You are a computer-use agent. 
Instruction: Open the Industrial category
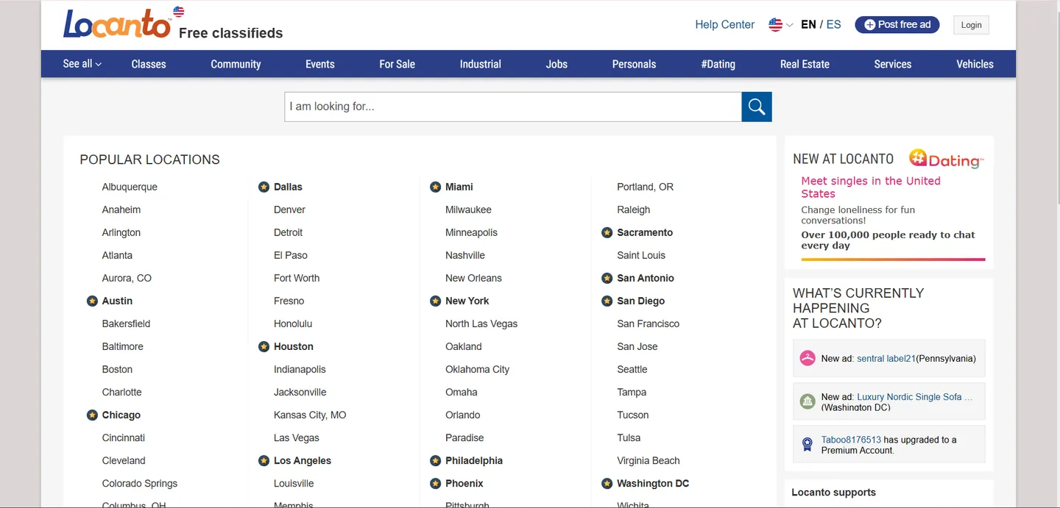pos(481,64)
